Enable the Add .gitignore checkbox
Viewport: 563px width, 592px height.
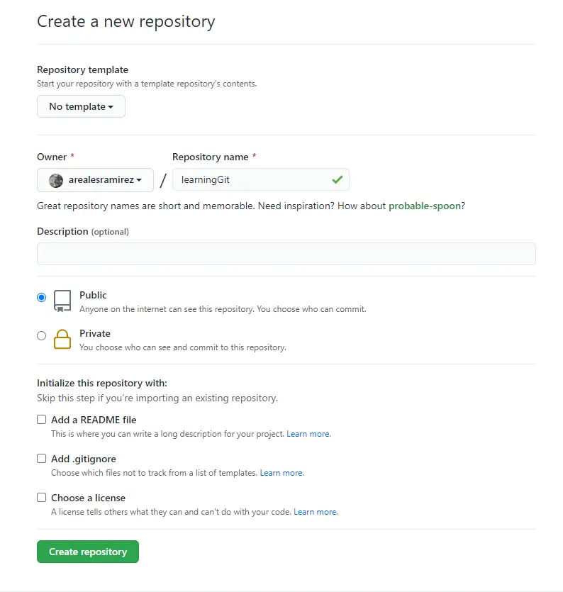pyautogui.click(x=42, y=458)
